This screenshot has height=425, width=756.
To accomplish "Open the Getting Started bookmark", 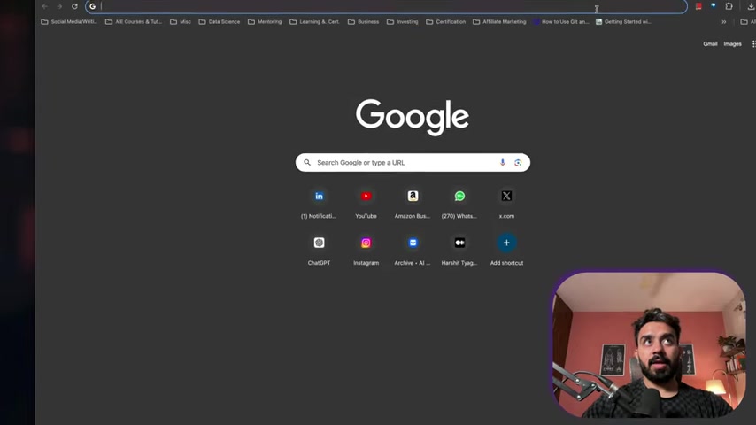I will [623, 22].
